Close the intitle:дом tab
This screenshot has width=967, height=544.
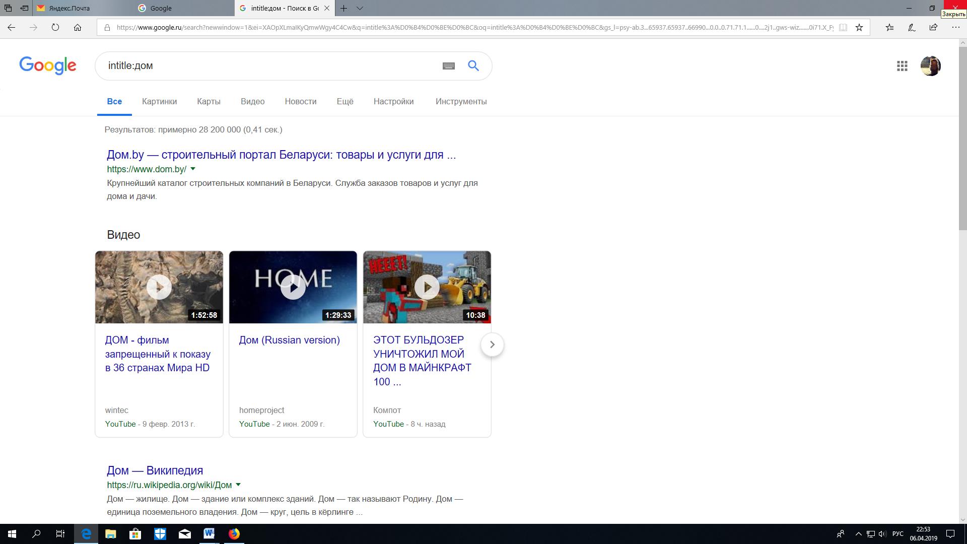(x=326, y=8)
